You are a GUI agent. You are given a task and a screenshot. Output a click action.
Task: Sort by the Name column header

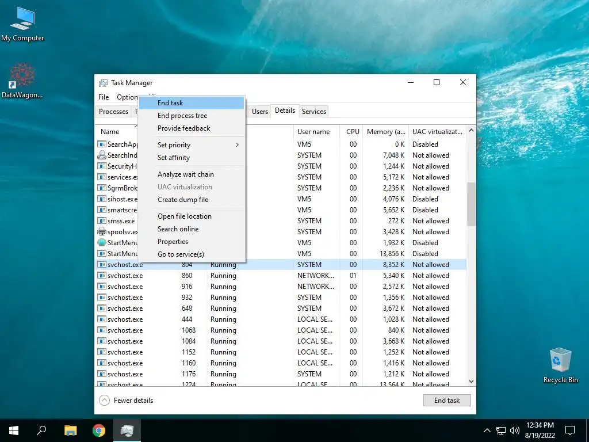click(110, 132)
